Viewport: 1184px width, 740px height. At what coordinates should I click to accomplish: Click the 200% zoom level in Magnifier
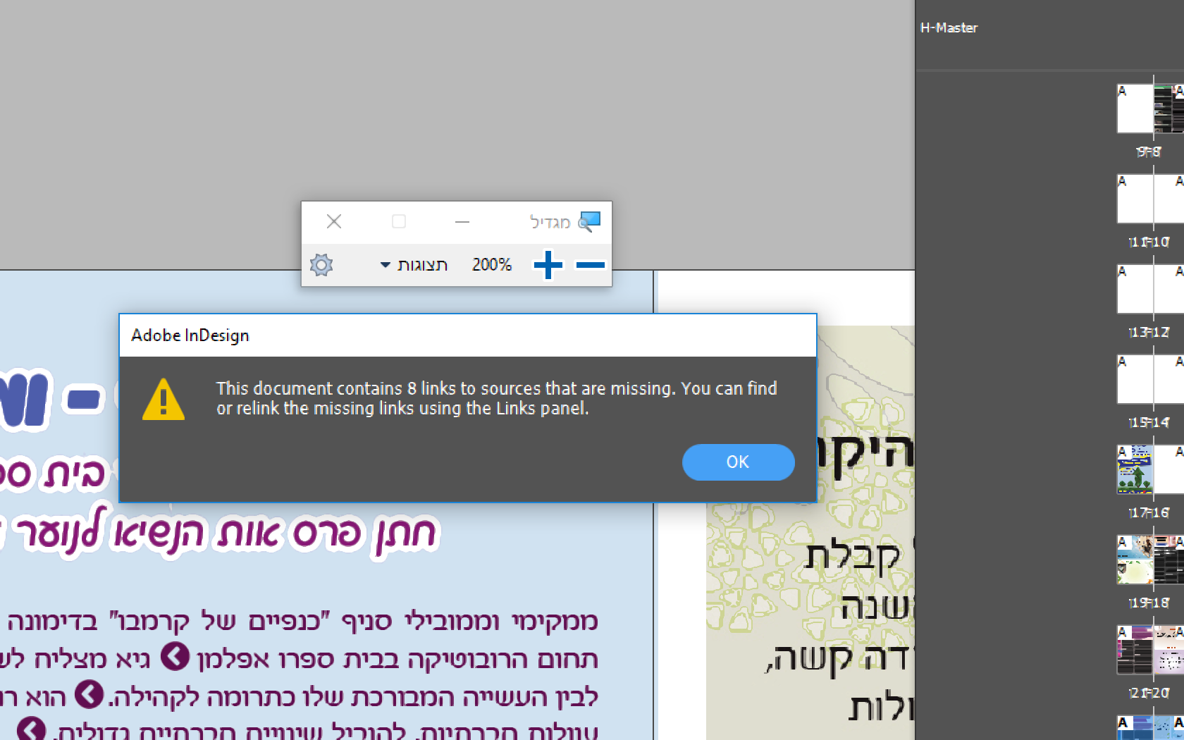(x=492, y=265)
